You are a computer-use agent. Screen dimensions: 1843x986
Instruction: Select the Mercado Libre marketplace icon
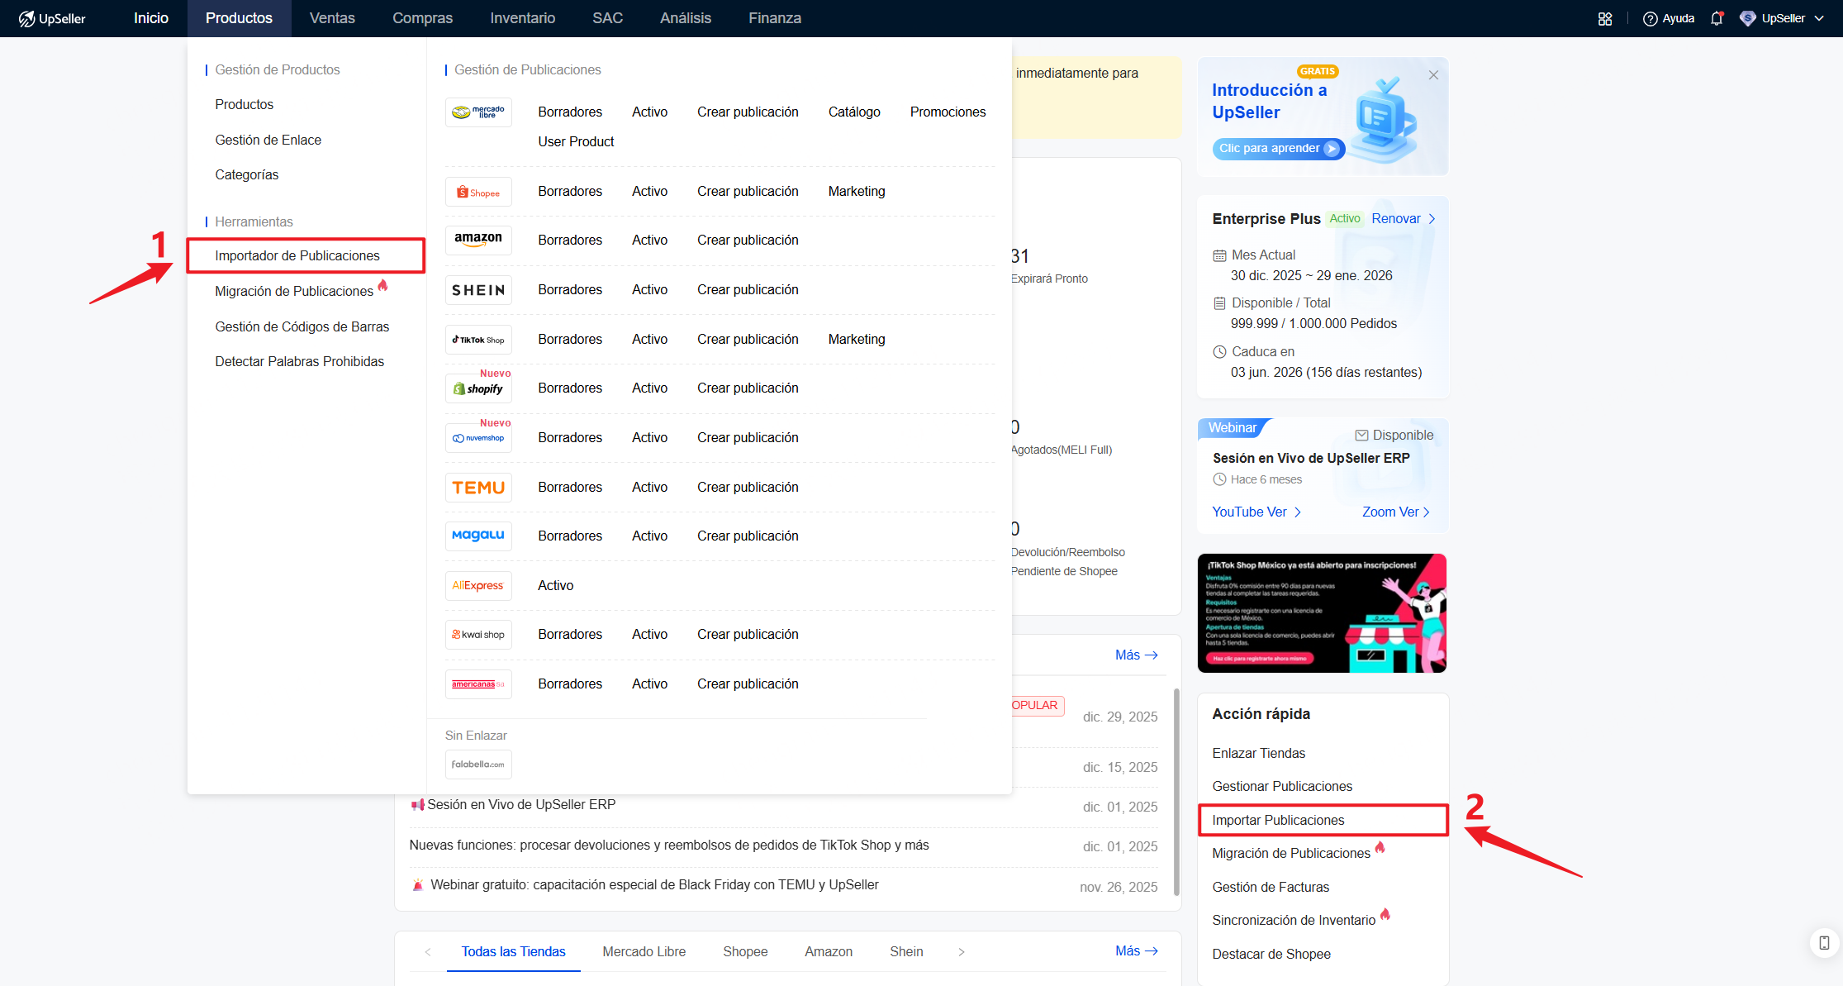(x=478, y=112)
